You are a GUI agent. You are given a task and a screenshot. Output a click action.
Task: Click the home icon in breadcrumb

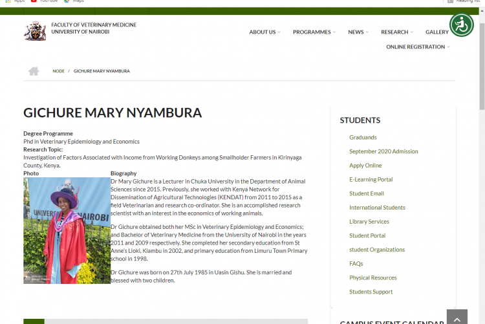[34, 71]
